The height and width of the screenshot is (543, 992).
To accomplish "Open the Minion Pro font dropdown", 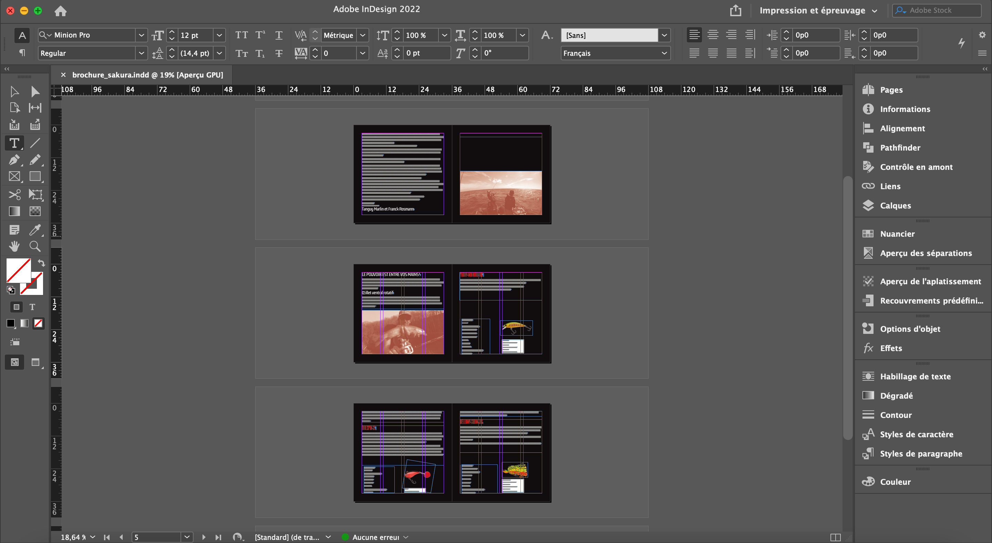I will click(x=141, y=35).
